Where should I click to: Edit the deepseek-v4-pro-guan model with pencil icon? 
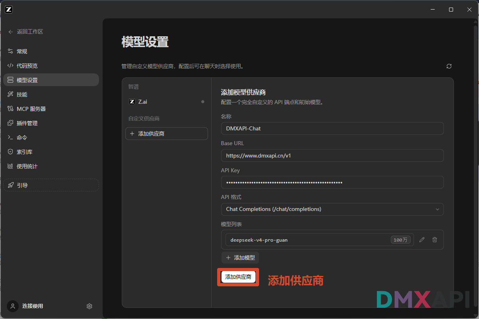click(x=422, y=240)
